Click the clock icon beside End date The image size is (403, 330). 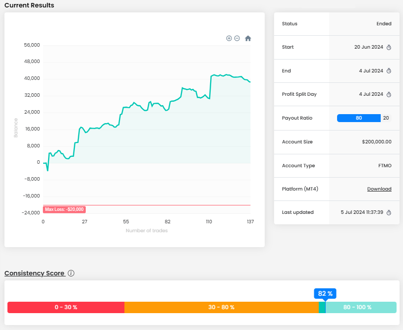pyautogui.click(x=389, y=71)
